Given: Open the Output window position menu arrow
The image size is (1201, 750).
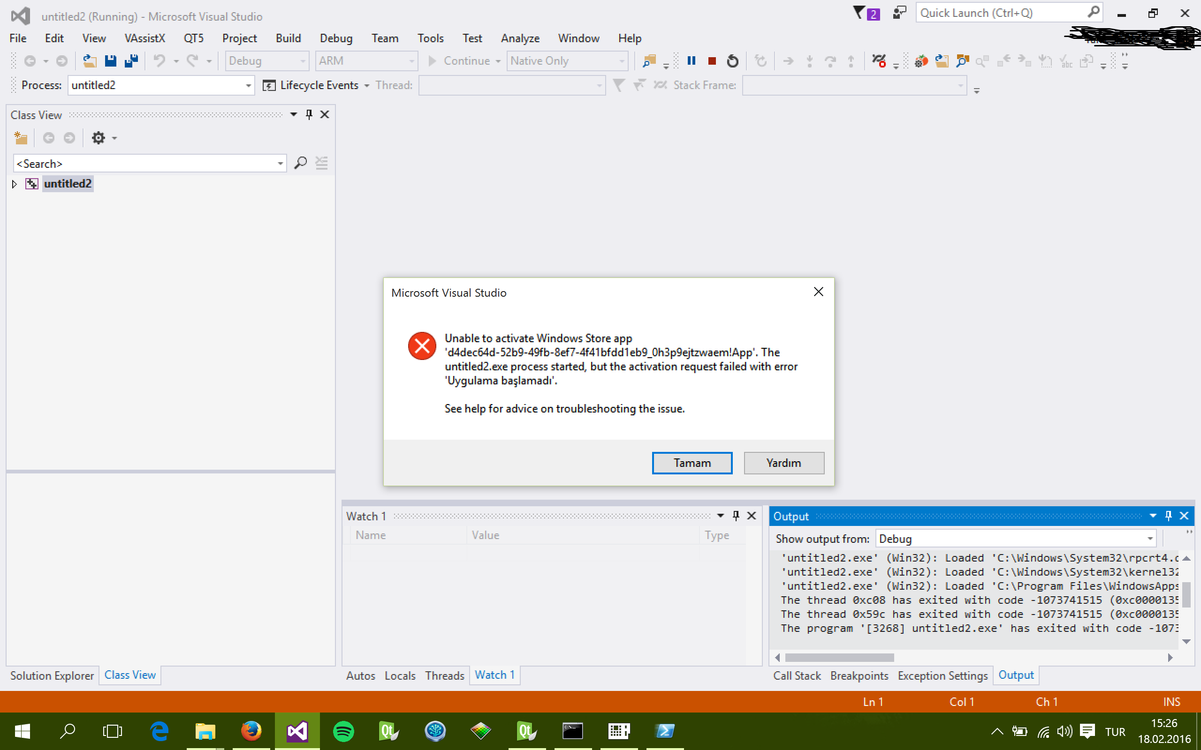Looking at the screenshot, I should 1153,516.
